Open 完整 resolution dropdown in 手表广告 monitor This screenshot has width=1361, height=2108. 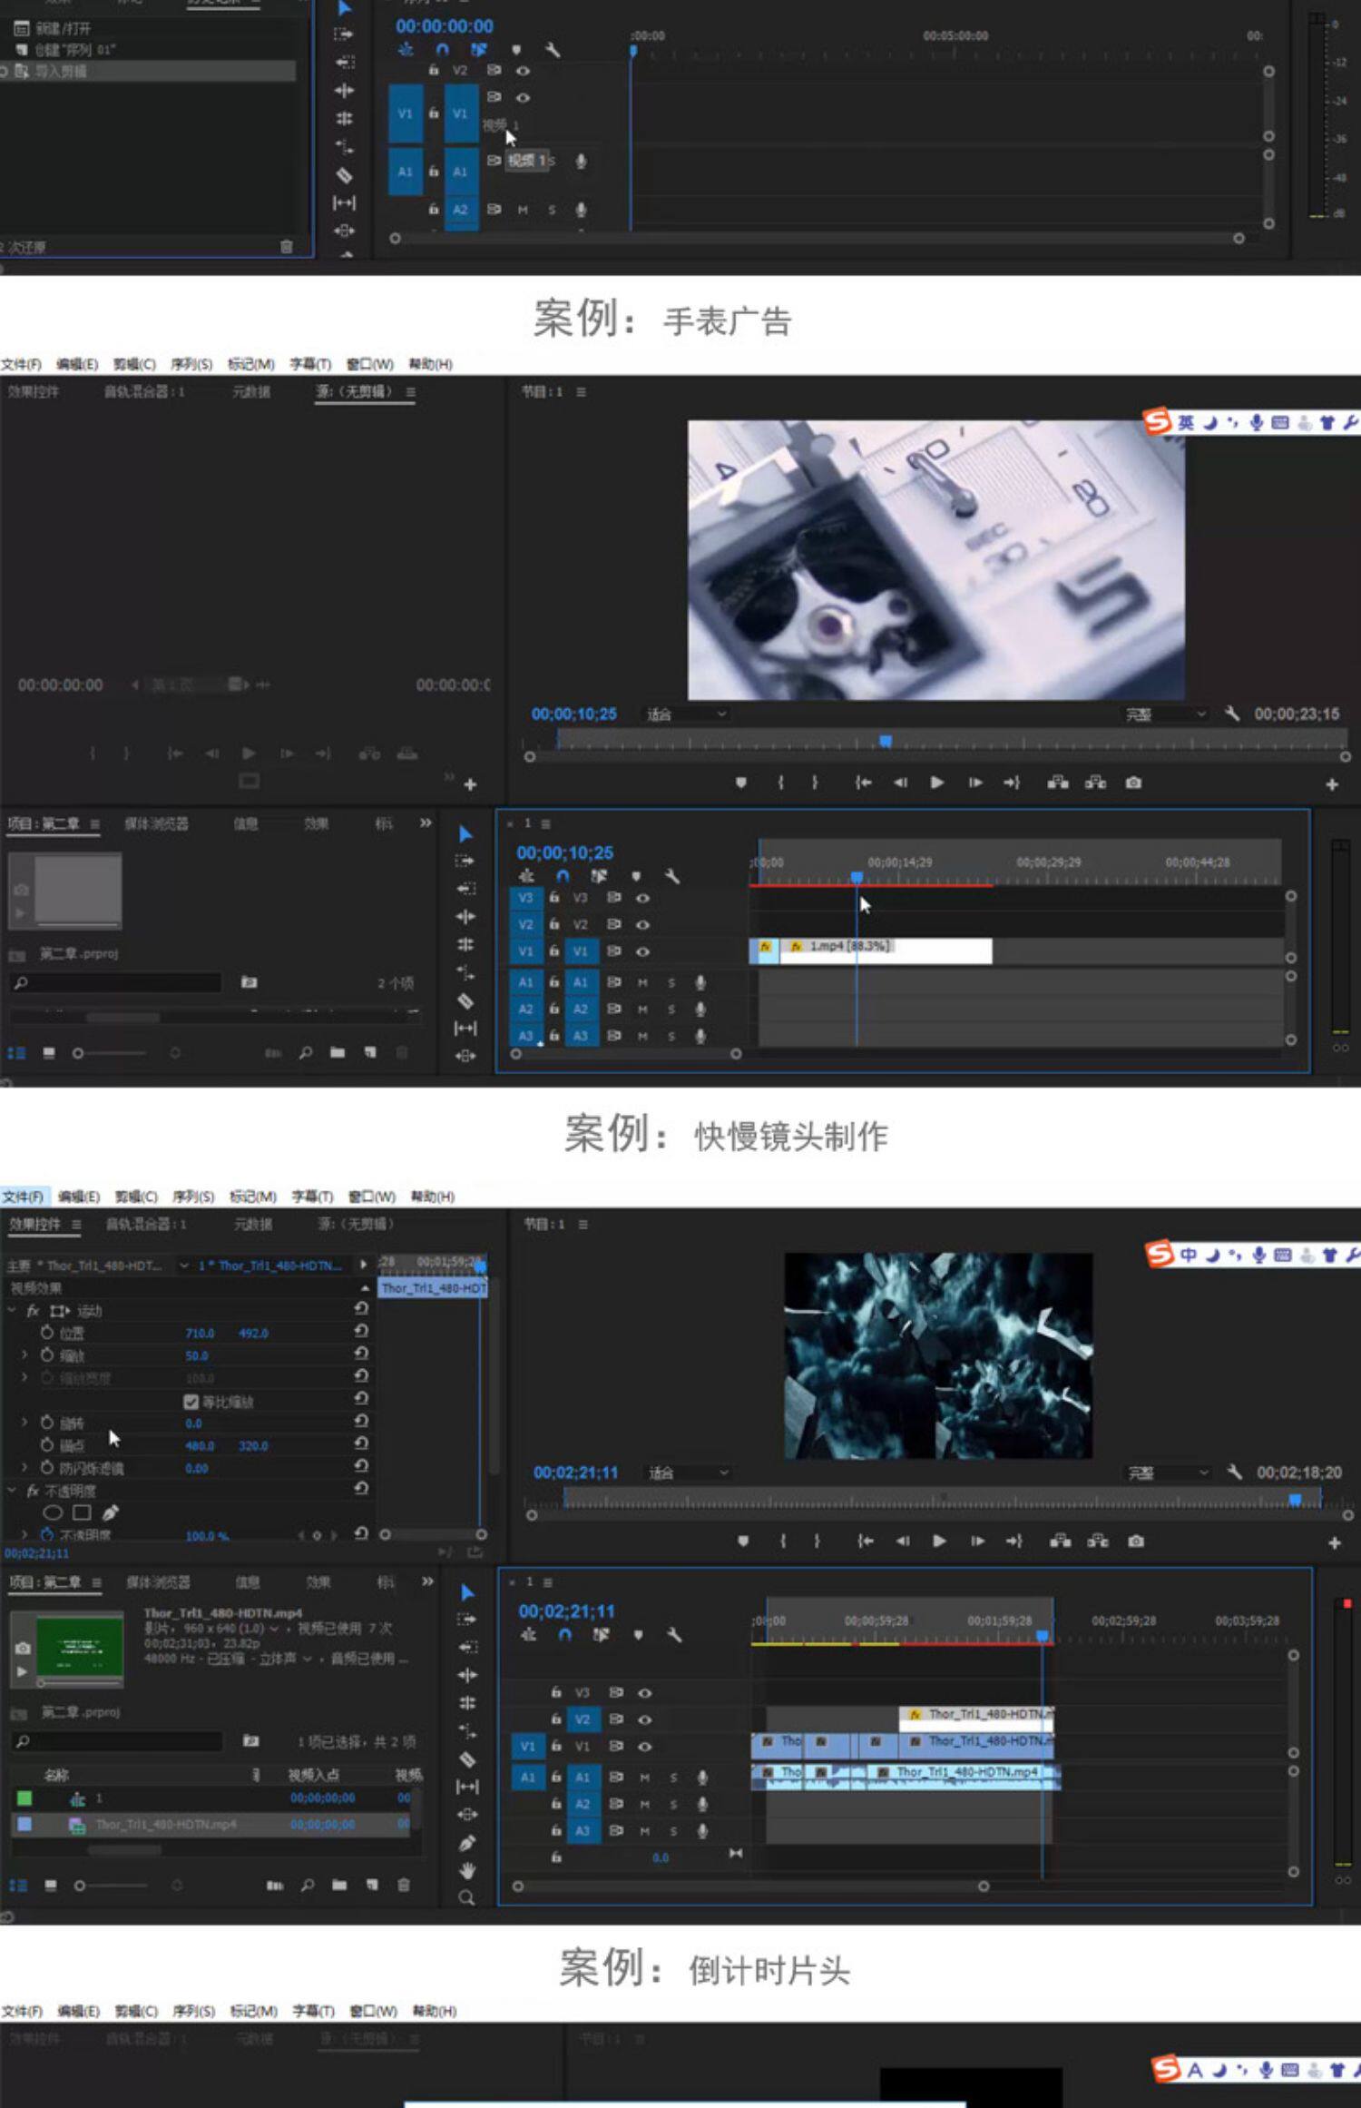[1165, 714]
